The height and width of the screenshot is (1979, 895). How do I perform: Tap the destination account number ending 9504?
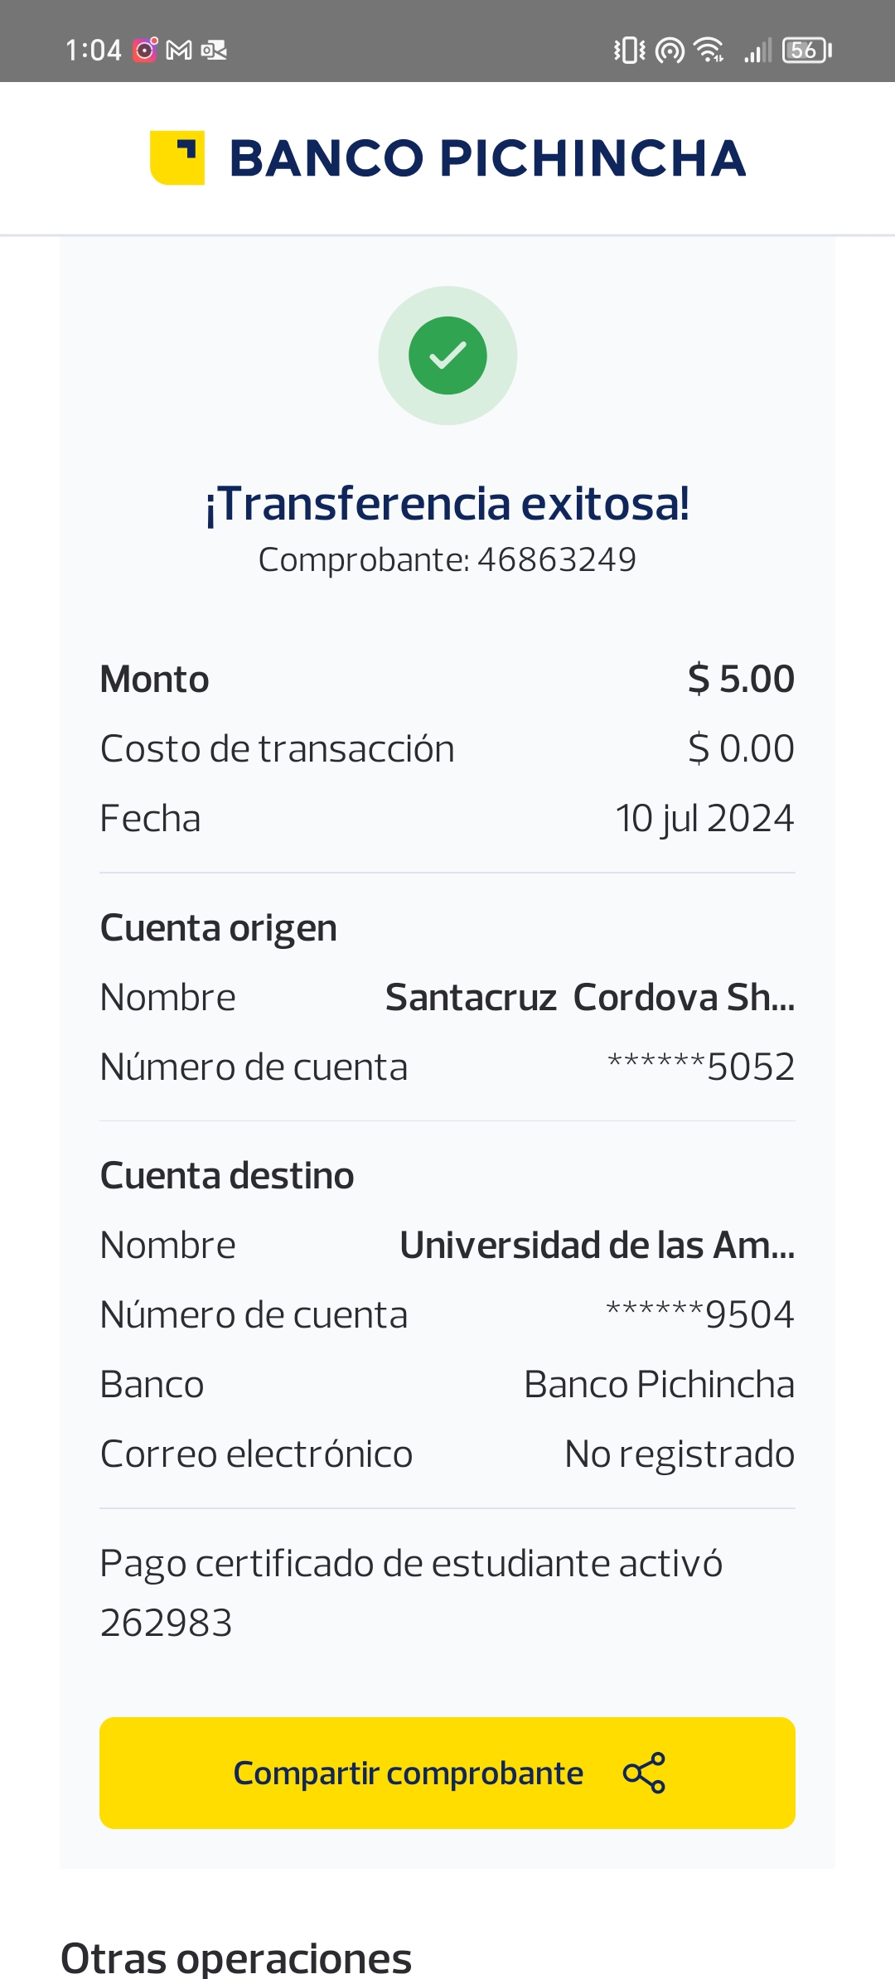click(700, 1314)
